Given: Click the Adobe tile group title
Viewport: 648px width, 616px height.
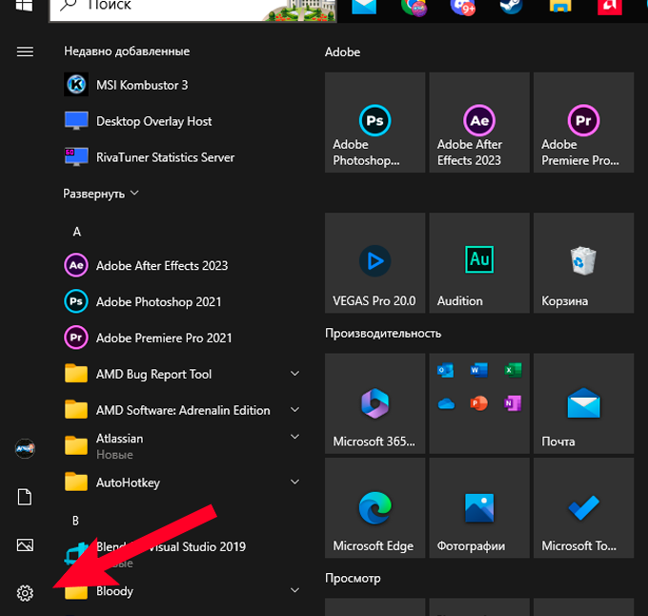Looking at the screenshot, I should click(342, 52).
